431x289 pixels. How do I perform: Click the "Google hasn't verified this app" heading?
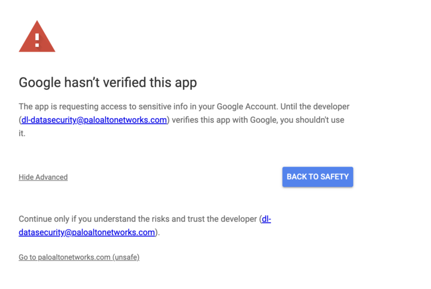108,82
